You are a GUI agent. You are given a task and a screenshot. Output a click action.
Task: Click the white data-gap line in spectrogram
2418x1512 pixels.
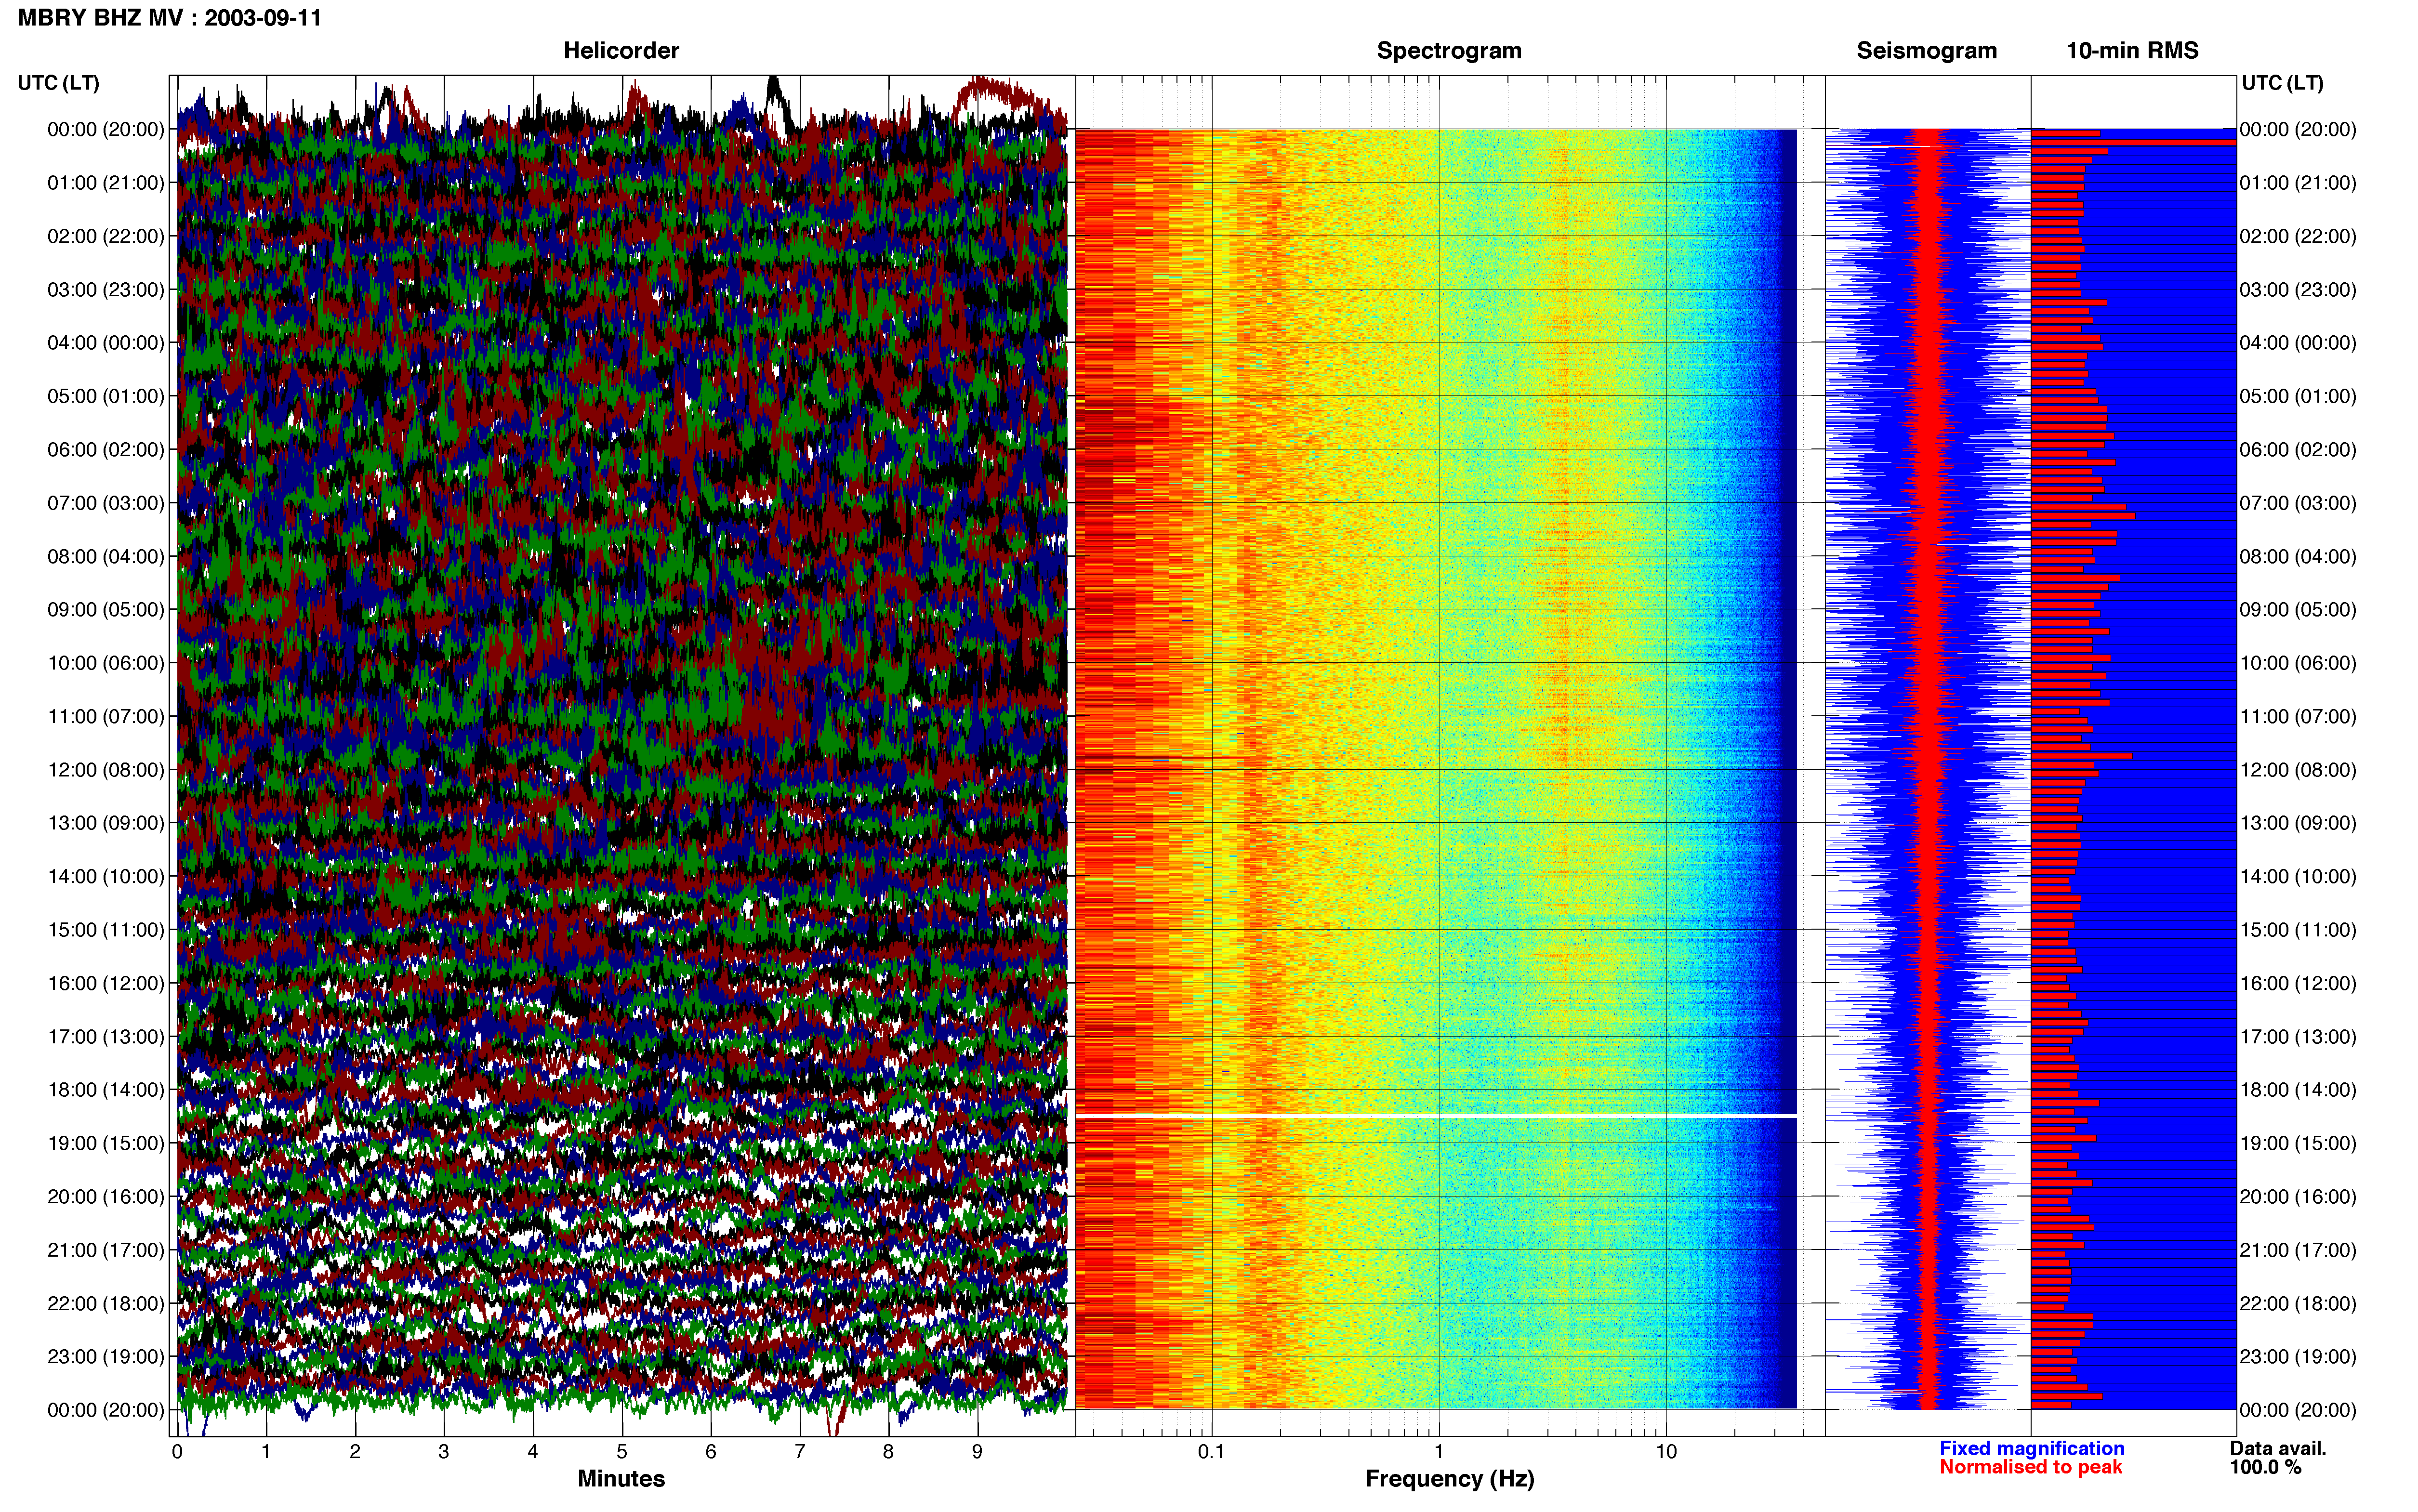[x=1436, y=1115]
